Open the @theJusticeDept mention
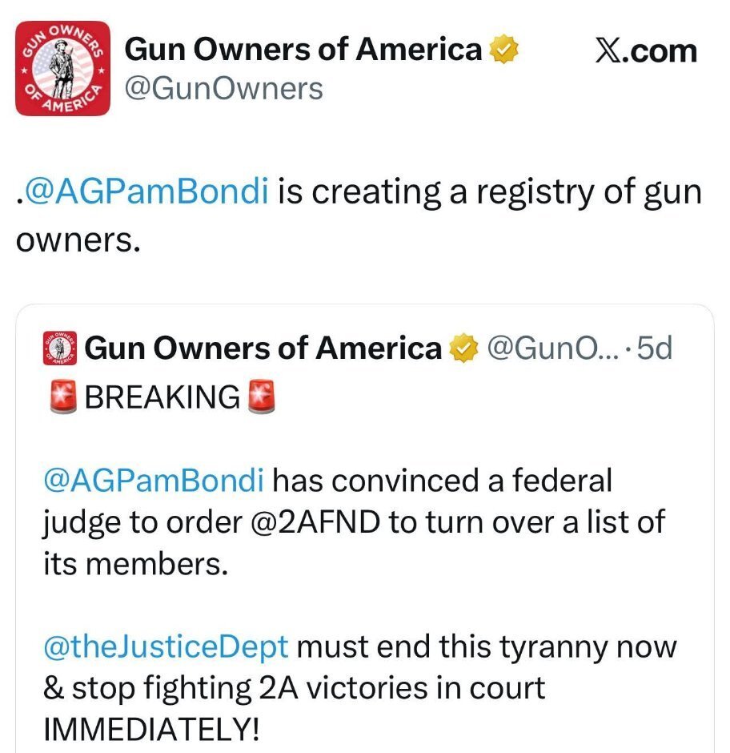730x753 pixels. [x=166, y=646]
